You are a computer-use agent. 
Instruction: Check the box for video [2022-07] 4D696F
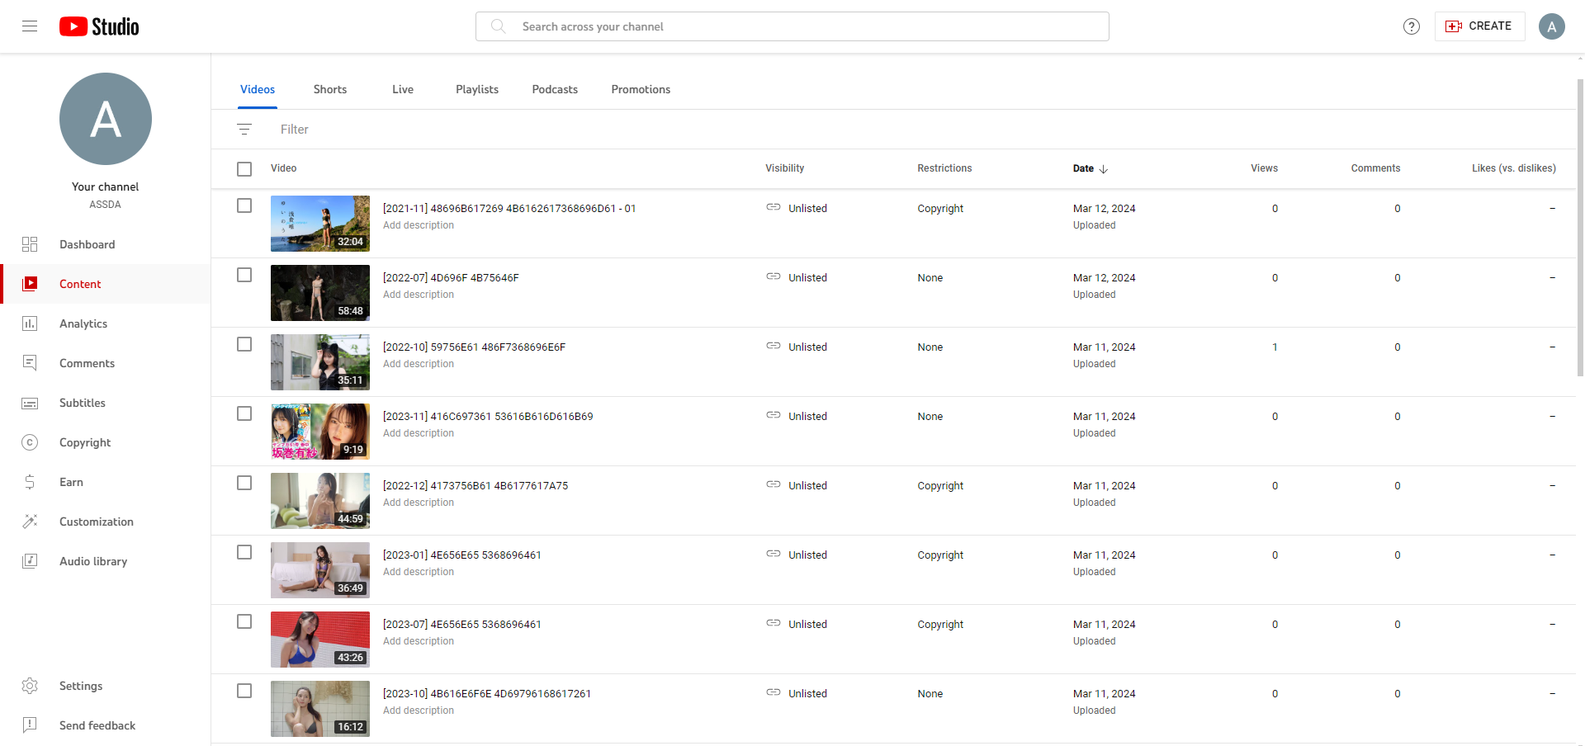point(244,275)
